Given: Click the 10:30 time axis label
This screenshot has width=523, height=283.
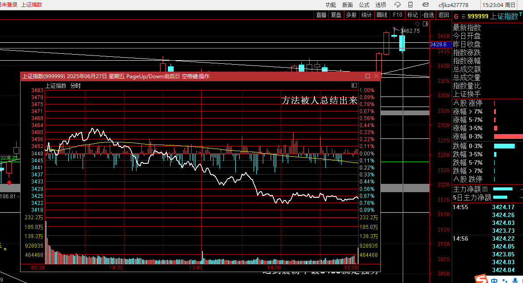Looking at the screenshot, I should point(116,268).
